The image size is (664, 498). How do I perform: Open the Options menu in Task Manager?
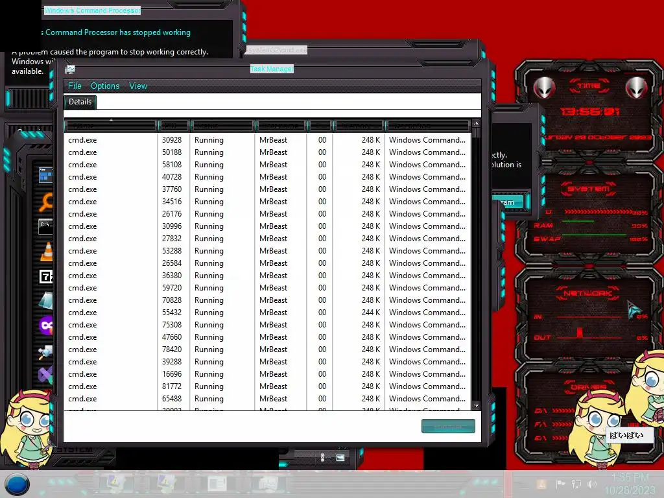pos(105,86)
